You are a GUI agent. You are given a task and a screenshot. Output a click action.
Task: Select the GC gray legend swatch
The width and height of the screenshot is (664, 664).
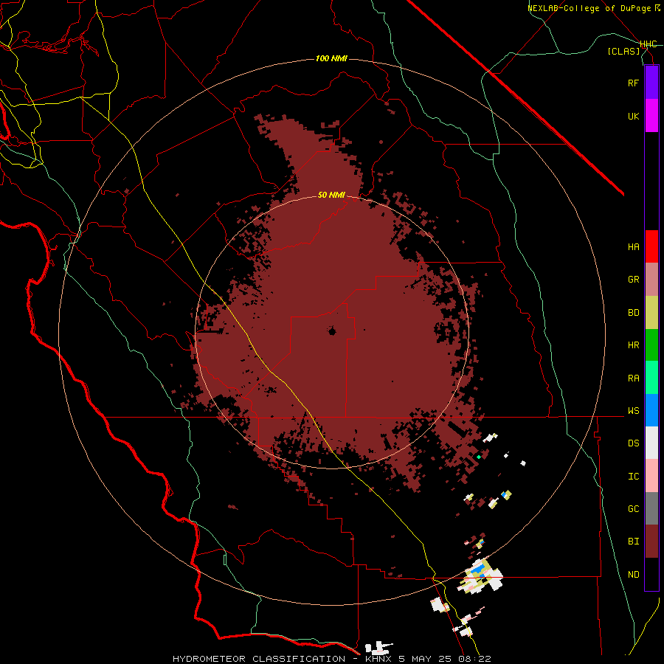(651, 508)
